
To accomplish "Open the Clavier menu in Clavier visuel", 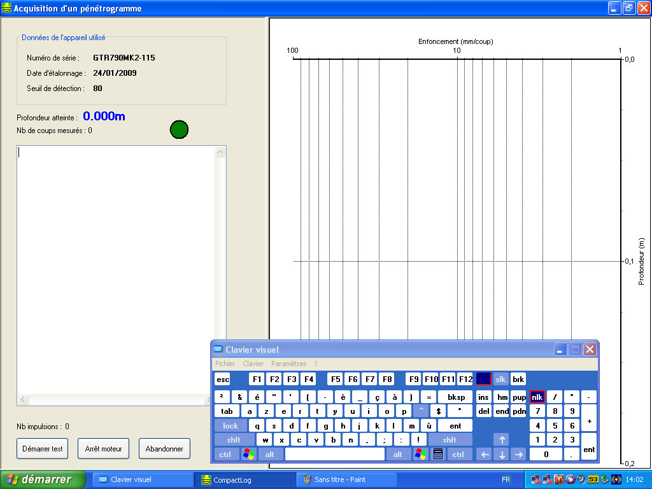I will point(253,364).
